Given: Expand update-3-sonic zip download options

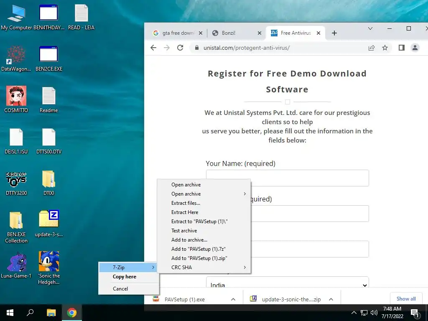Looking at the screenshot, I should click(x=331, y=299).
